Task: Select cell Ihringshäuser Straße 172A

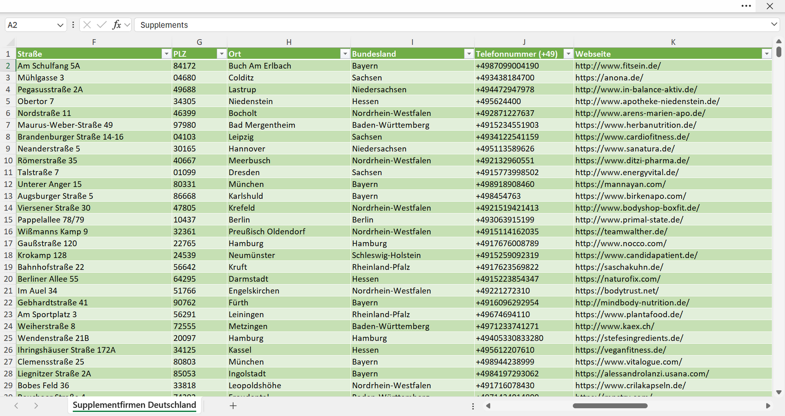Action: (94, 350)
